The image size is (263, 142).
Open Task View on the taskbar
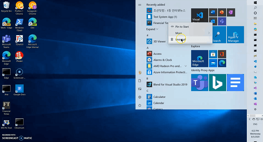coord(255,18)
